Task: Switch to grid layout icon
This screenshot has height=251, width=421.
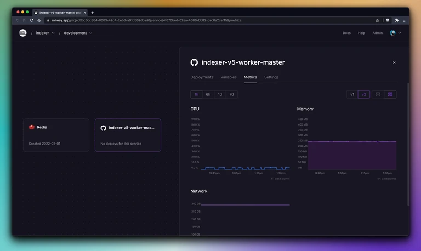Action: 390,94
